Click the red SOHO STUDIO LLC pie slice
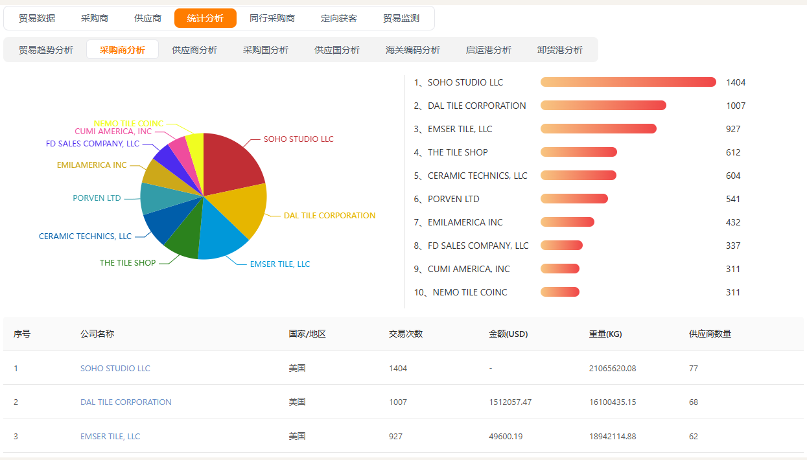 click(230, 165)
